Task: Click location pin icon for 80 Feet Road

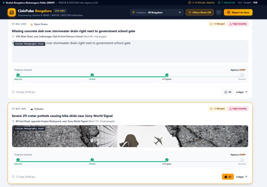Action: coord(13,121)
